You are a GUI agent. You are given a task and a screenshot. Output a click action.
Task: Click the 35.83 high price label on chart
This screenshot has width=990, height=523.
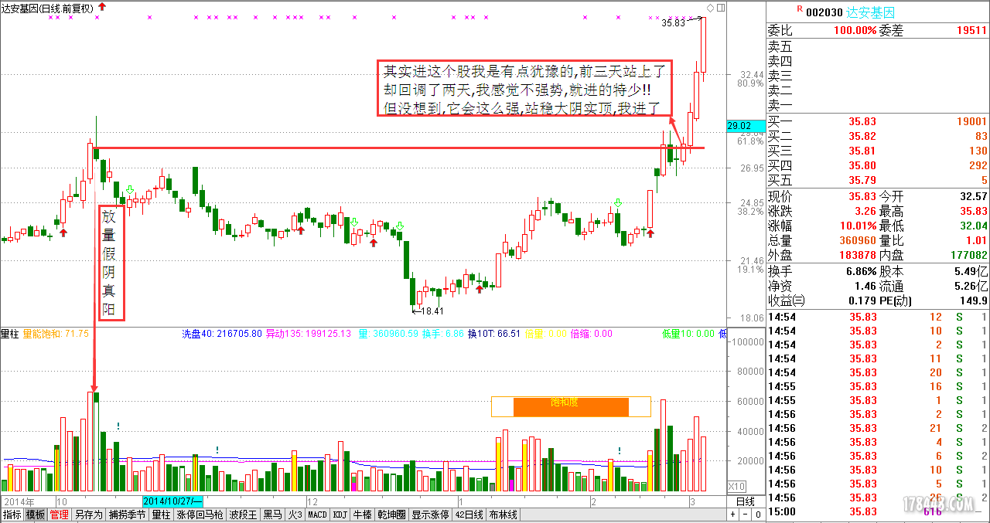coord(674,23)
